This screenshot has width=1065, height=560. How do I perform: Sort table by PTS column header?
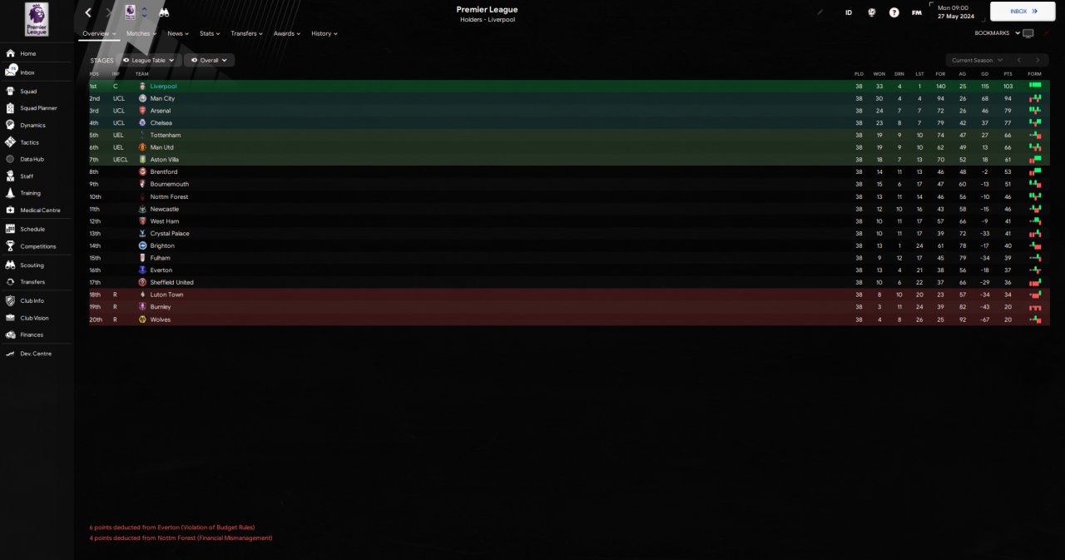coord(1008,74)
